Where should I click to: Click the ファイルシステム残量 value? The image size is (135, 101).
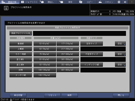(x=130, y=14)
